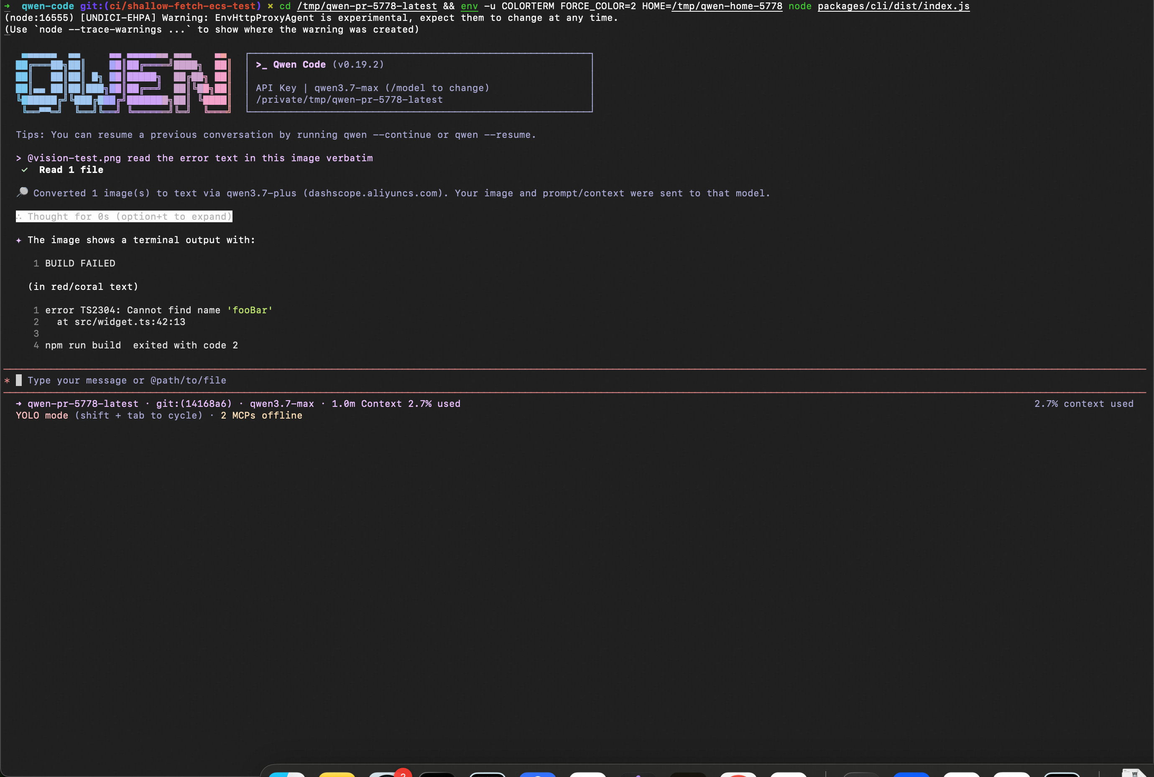Click 'git:(ci/shallow-fetch-ecs-test)' in shell prompt
Image resolution: width=1154 pixels, height=777 pixels.
tap(171, 6)
